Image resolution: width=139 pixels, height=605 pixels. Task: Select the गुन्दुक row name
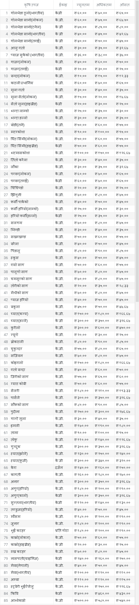tap(16, 446)
